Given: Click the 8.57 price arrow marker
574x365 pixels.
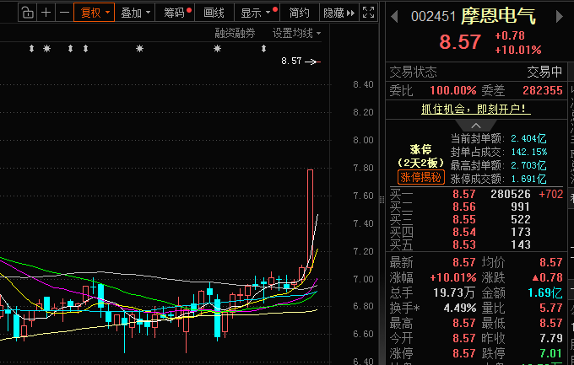Looking at the screenshot, I should tap(300, 62).
